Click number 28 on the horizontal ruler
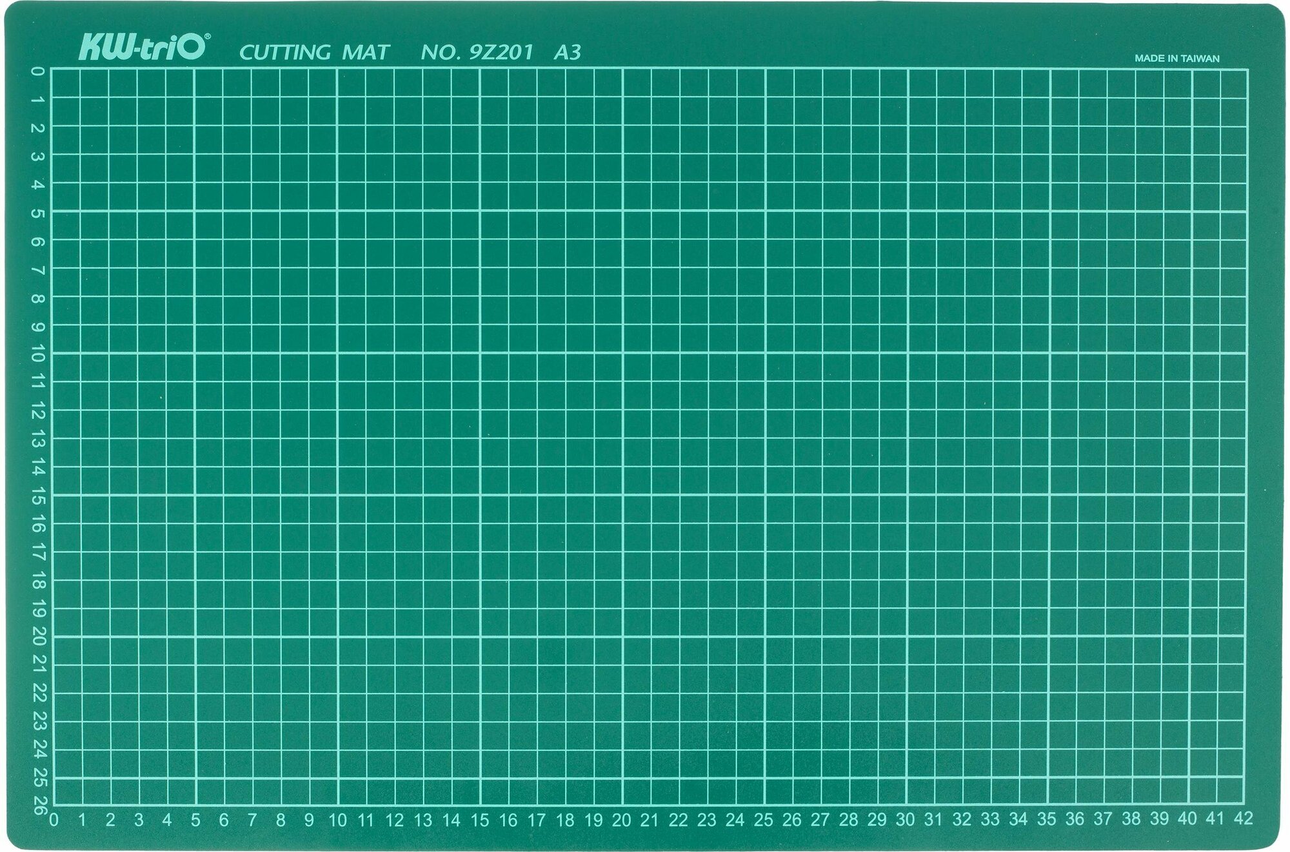This screenshot has width=1290, height=852. pos(848,820)
